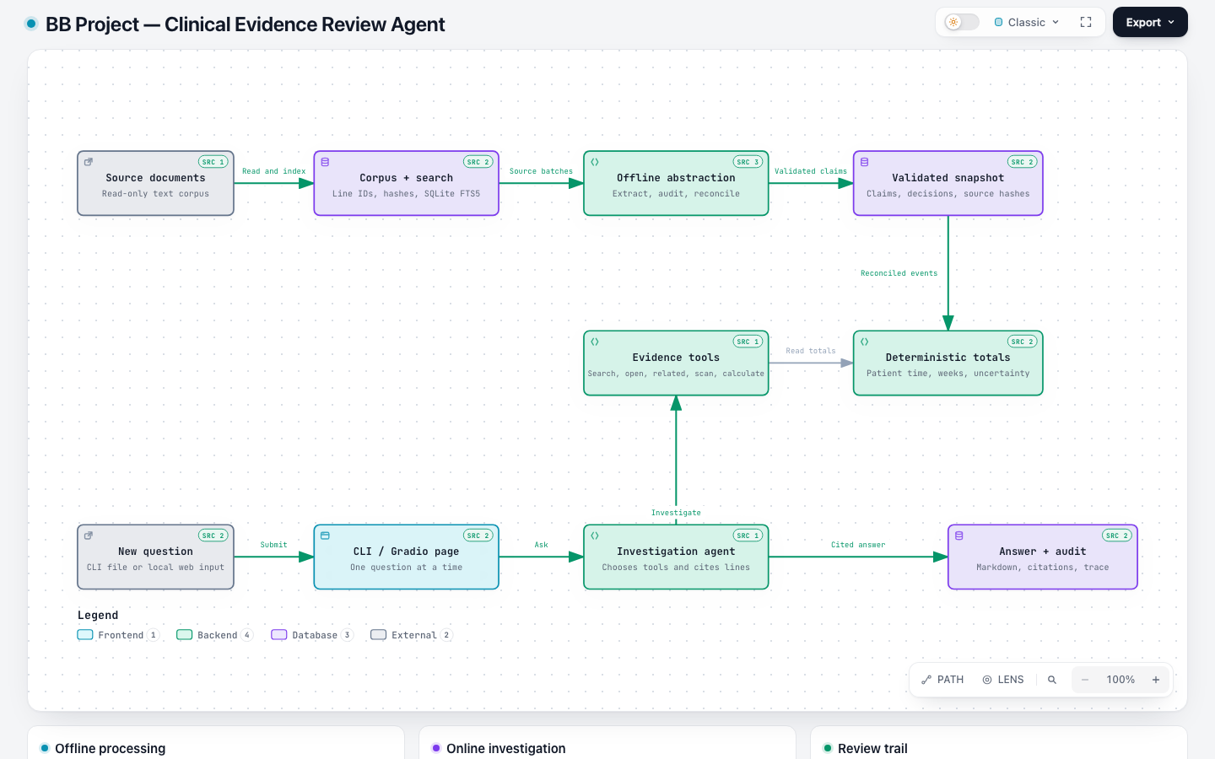This screenshot has width=1215, height=759.
Task: Open the Export menu
Action: coord(1150,22)
